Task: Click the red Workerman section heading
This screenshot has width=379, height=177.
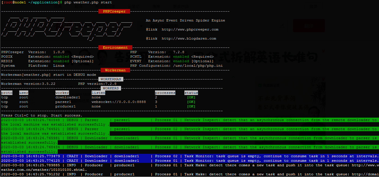Action: (x=115, y=70)
